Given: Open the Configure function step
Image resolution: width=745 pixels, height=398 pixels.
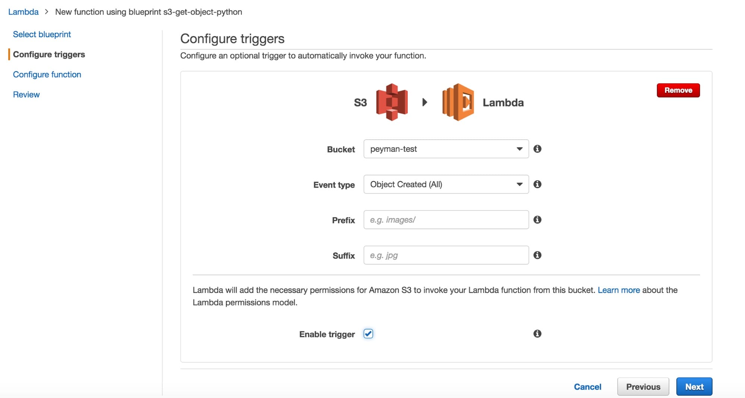Looking at the screenshot, I should tap(47, 74).
